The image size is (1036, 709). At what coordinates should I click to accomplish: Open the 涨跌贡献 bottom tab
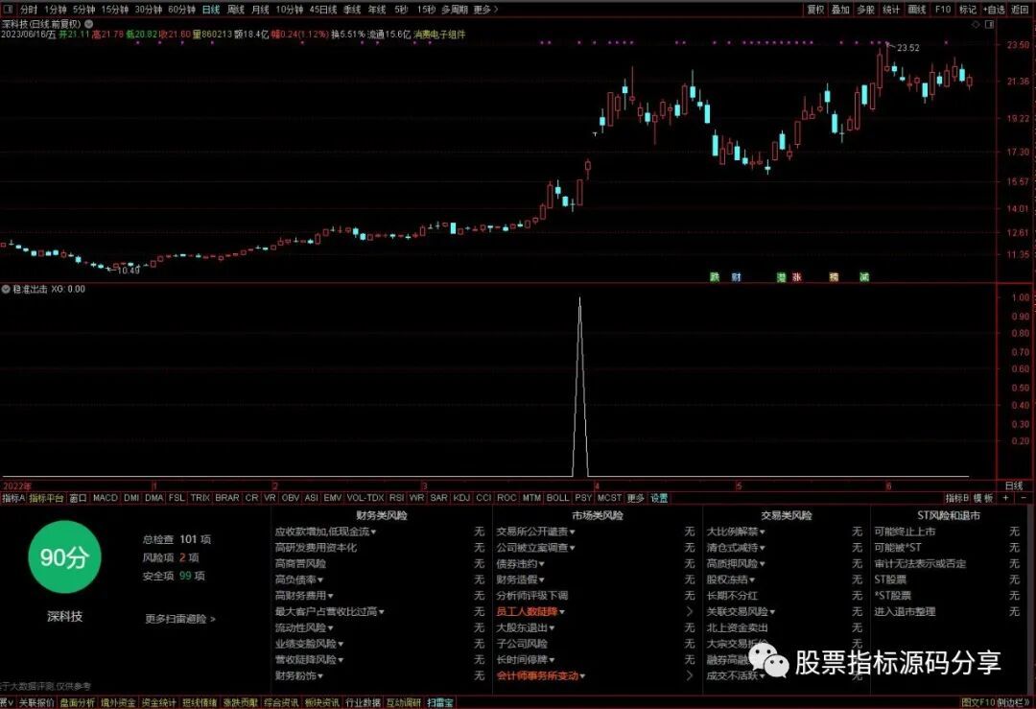point(240,702)
